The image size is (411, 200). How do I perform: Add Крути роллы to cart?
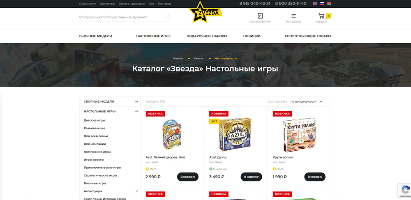pos(315,177)
